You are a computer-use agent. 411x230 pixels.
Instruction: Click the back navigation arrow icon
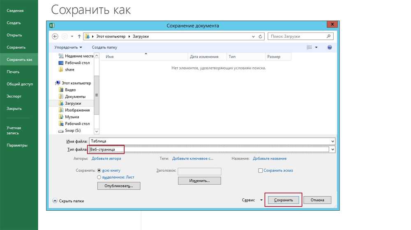(55, 37)
